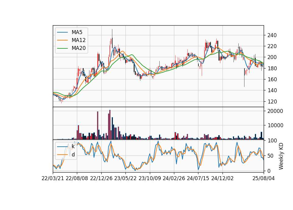Click the 180 price axis label

point(272,68)
